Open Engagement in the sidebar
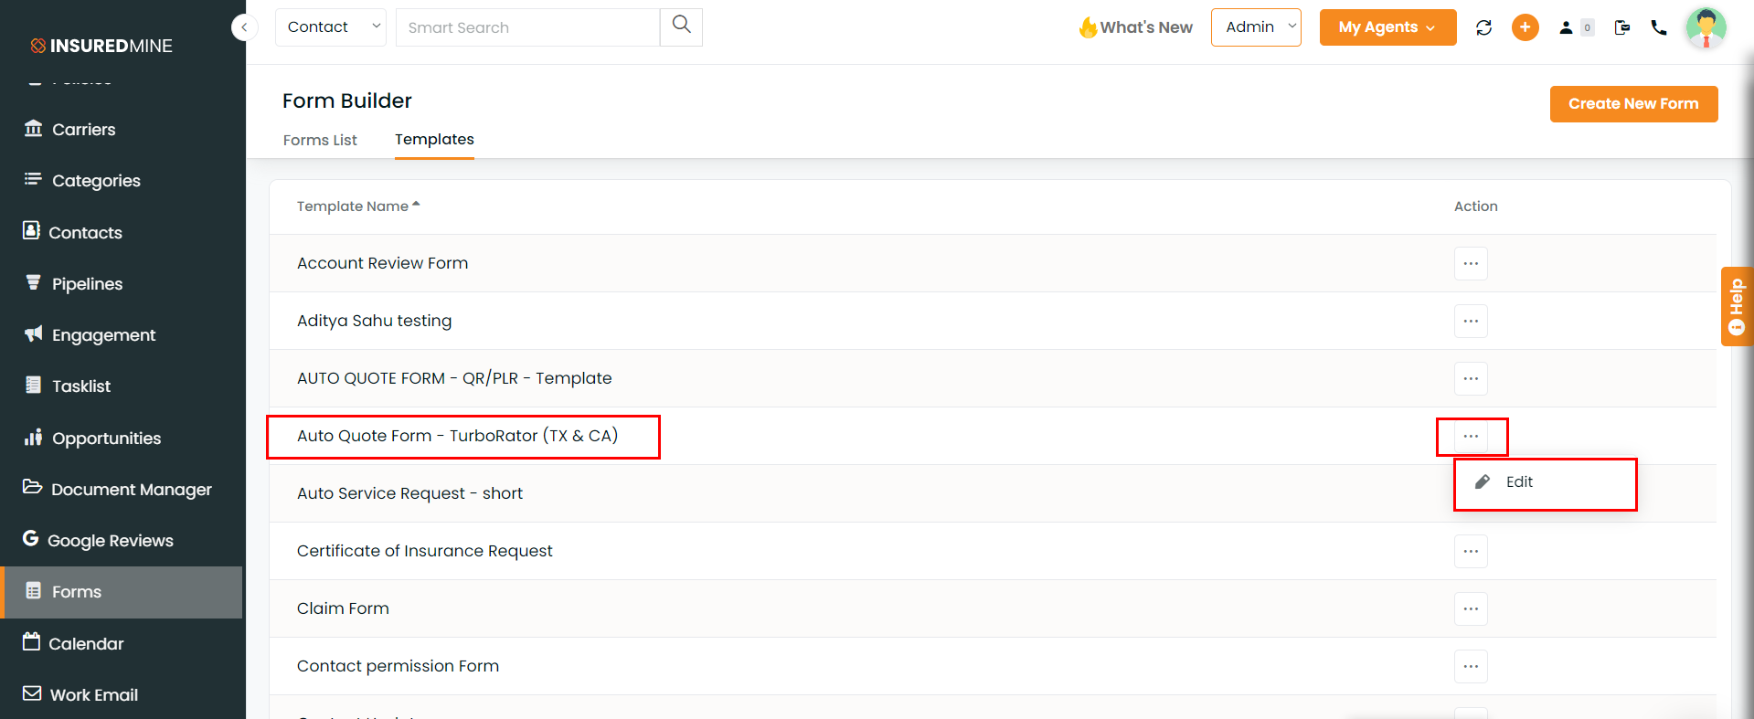 pos(122,335)
